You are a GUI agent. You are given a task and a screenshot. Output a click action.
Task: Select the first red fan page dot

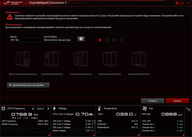click(x=100, y=40)
